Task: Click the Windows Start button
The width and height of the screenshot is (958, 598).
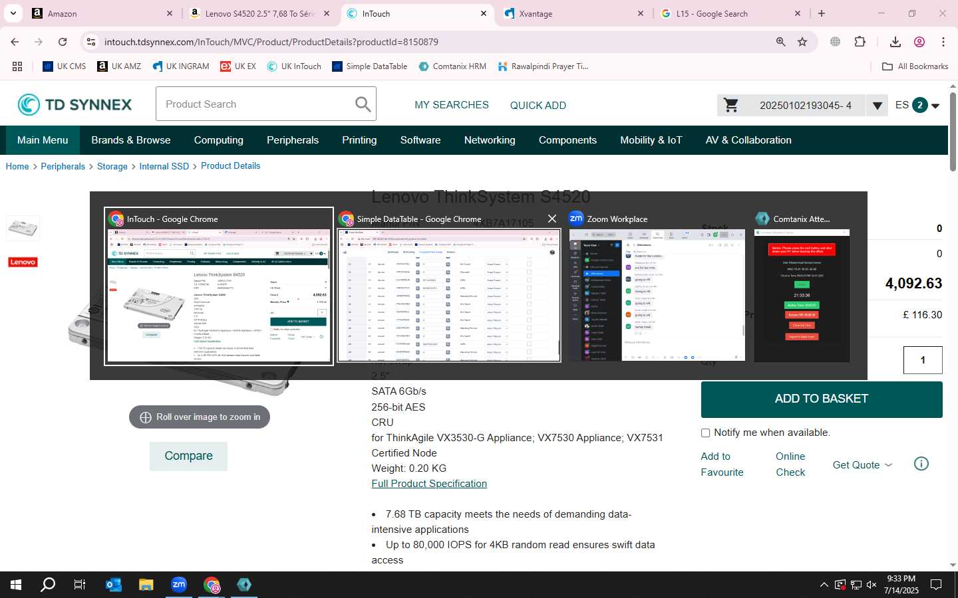Action: [16, 585]
